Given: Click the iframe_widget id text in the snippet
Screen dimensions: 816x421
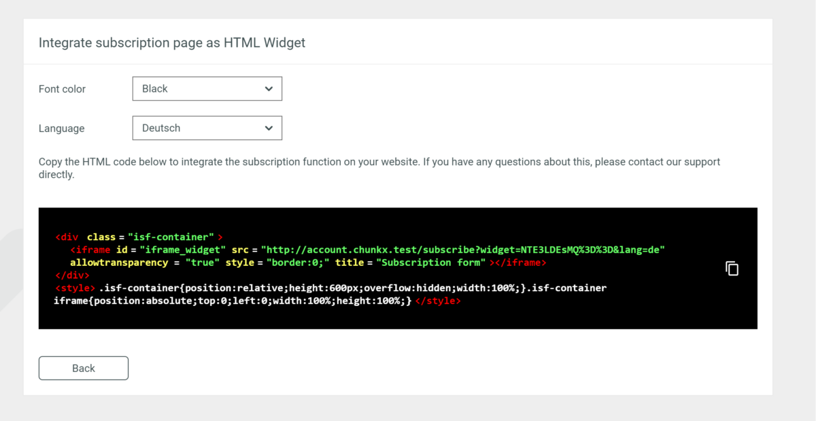Looking at the screenshot, I should (x=180, y=249).
